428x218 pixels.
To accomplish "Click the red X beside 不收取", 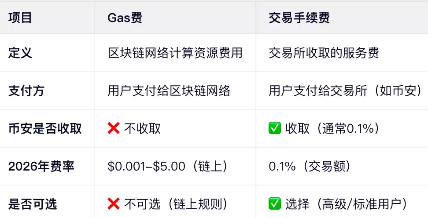I will point(114,129).
